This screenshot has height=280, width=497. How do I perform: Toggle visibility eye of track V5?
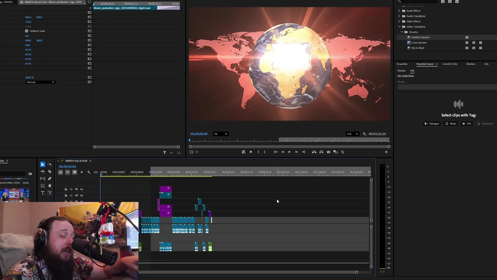82,195
